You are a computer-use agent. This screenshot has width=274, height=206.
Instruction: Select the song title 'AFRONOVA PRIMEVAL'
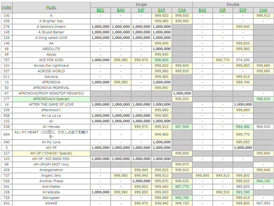click(x=51, y=88)
